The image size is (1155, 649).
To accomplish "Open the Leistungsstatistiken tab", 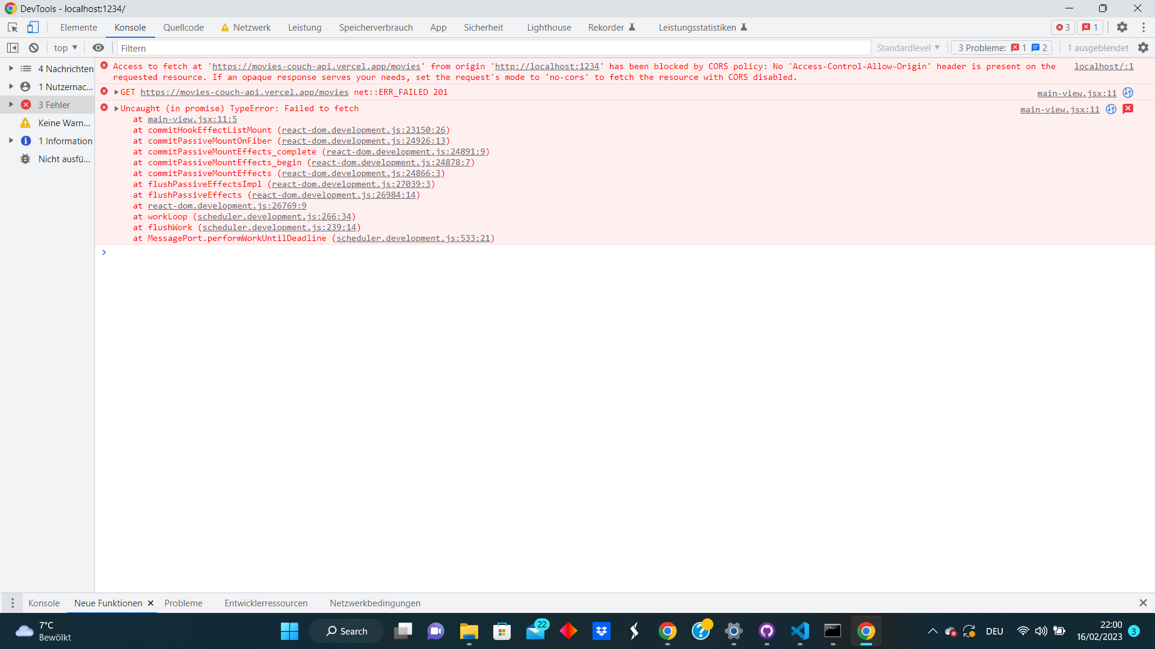I will (703, 28).
